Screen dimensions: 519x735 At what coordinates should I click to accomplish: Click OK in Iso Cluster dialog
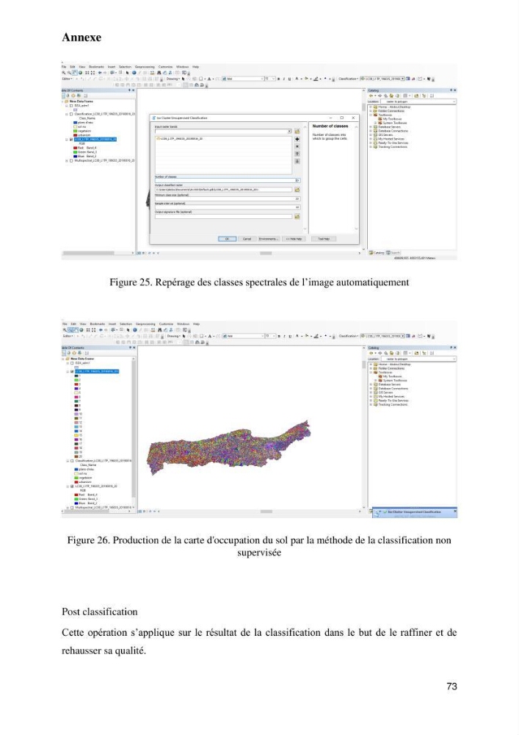(x=227, y=239)
